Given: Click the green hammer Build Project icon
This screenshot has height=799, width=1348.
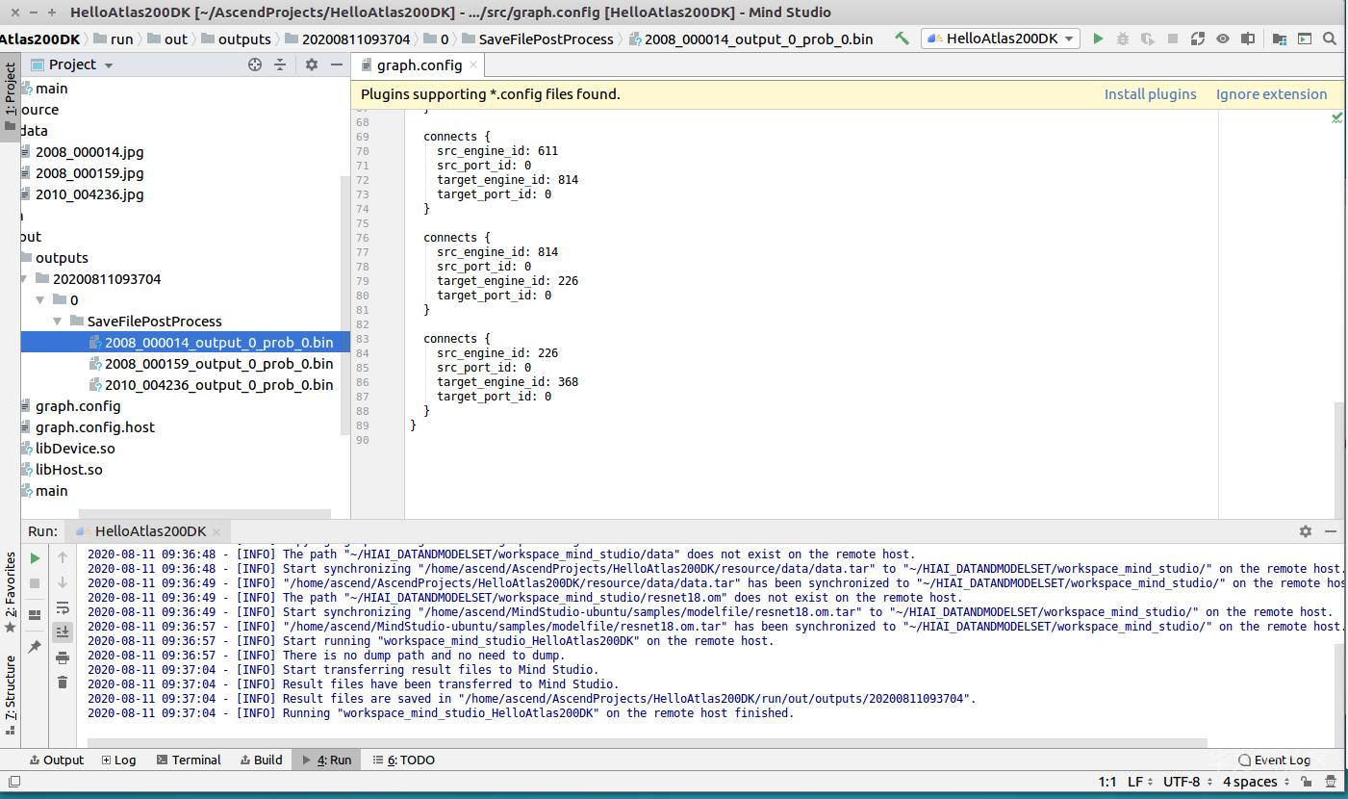Looking at the screenshot, I should coord(902,39).
